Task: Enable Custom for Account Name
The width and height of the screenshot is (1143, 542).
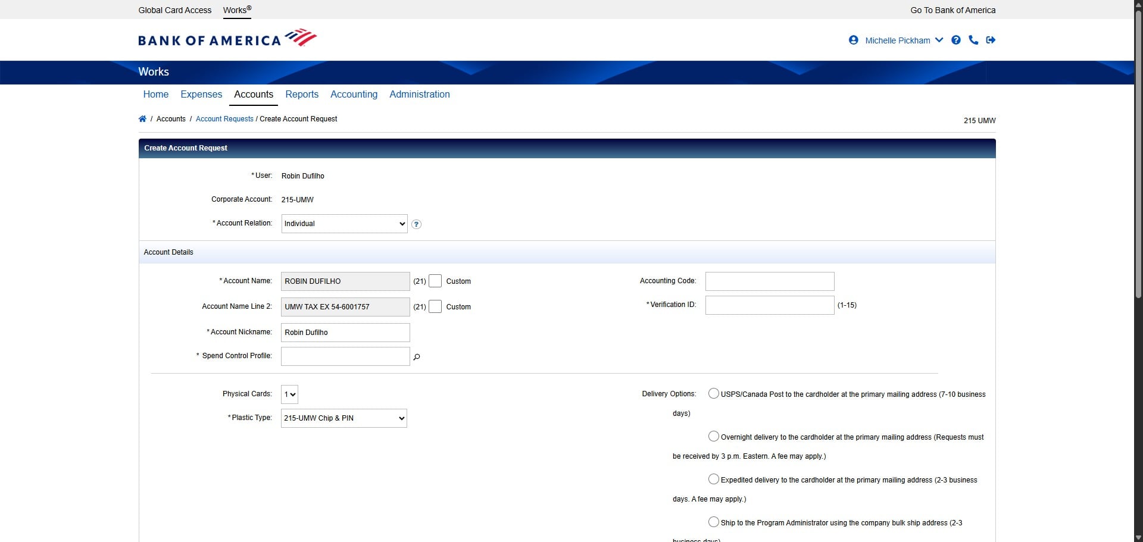Action: click(436, 280)
